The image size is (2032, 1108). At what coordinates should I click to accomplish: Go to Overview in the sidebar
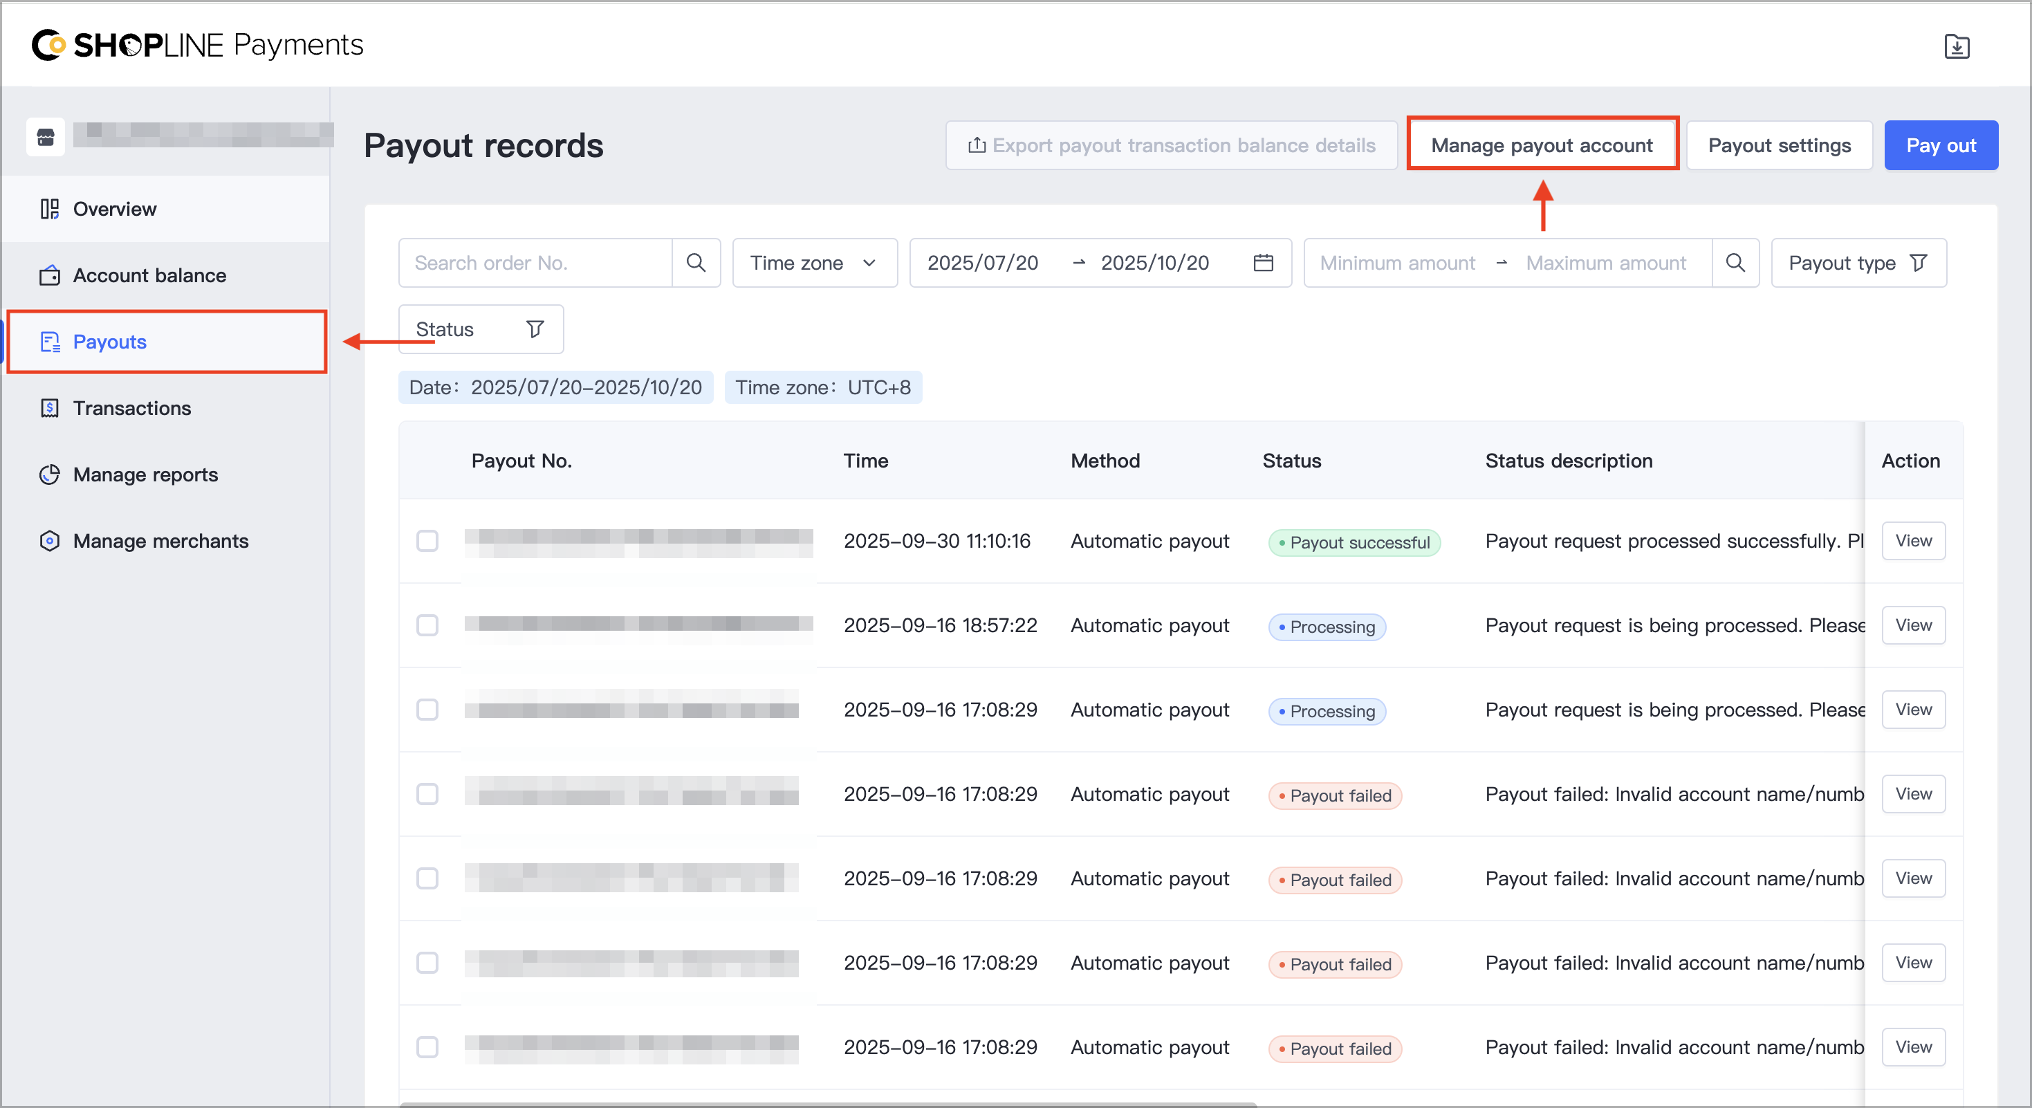[x=166, y=209]
